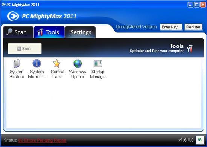Click the Register button

click(x=193, y=27)
